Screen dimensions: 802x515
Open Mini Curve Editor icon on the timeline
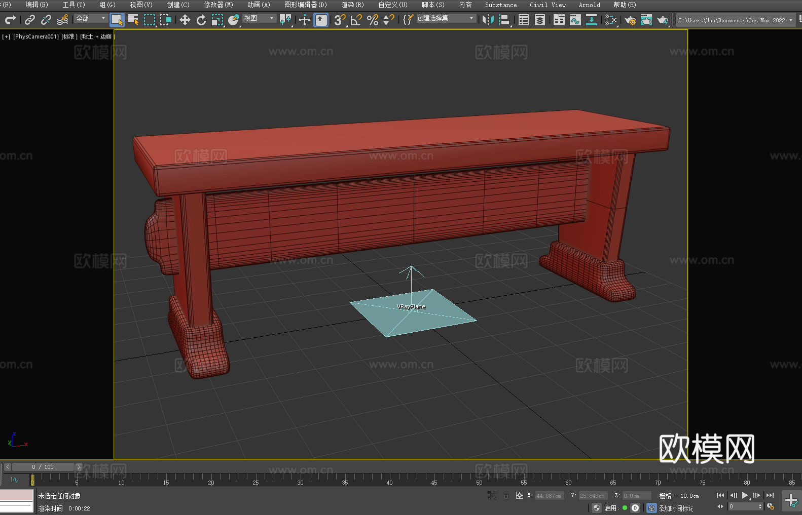click(x=14, y=480)
